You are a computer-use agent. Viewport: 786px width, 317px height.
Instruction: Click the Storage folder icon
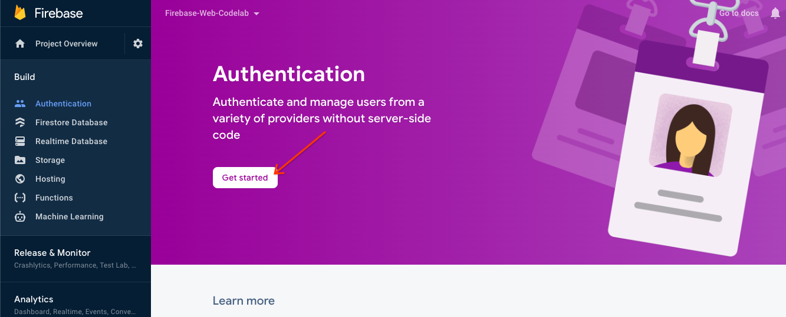20,160
